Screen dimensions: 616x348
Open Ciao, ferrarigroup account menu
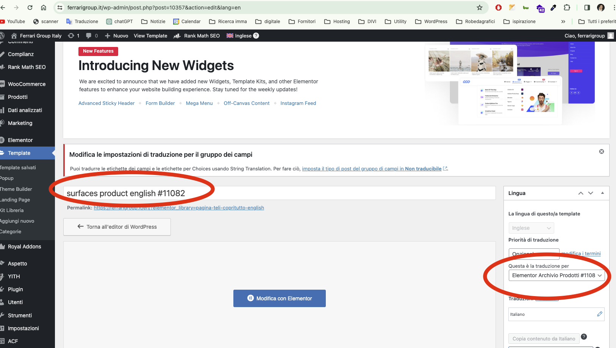pyautogui.click(x=589, y=36)
